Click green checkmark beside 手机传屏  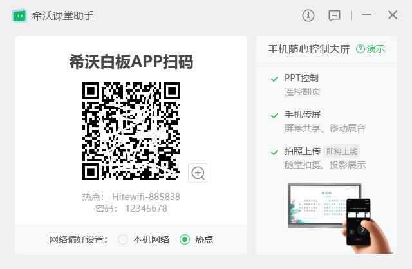(x=275, y=116)
